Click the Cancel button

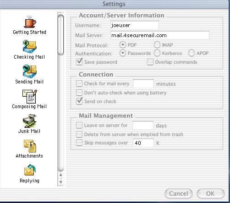(179, 193)
